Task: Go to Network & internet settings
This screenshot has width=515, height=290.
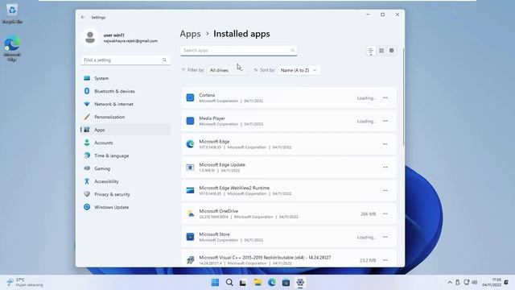Action: pyautogui.click(x=126, y=104)
